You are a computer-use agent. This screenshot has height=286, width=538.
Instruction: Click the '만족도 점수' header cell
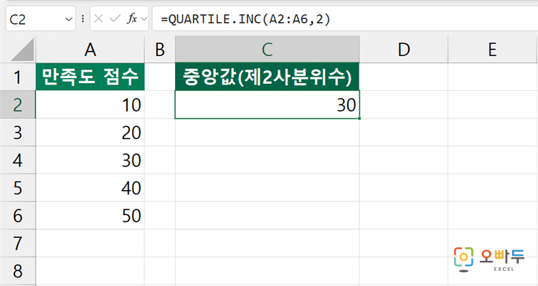point(90,77)
